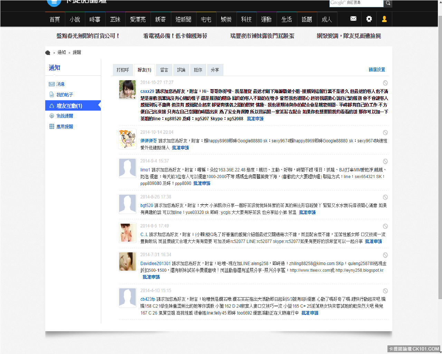The width and height of the screenshot is (442, 354).
Task: Open 娛樂 in the top navigation
Action: [226, 19]
